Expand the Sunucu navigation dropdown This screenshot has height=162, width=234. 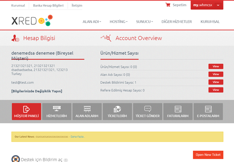pyautogui.click(x=144, y=22)
